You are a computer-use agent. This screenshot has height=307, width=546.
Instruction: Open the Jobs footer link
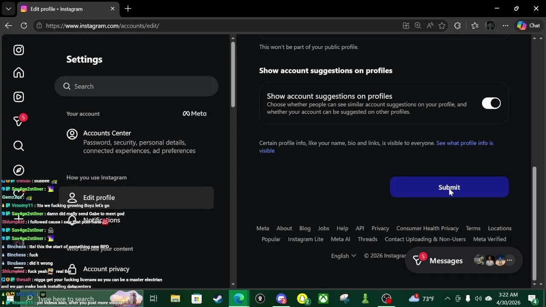323,228
